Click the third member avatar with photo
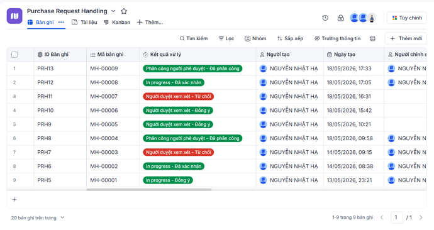Screen dimensions: 434x230 point(372,18)
